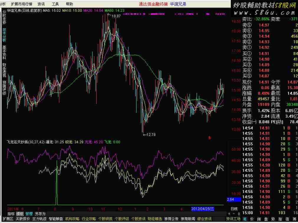Open 财务透视 in the left sidebar

(4, 70)
